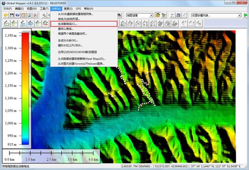
Task: Click the digitizer icon with red label
Action: click(x=46, y=24)
